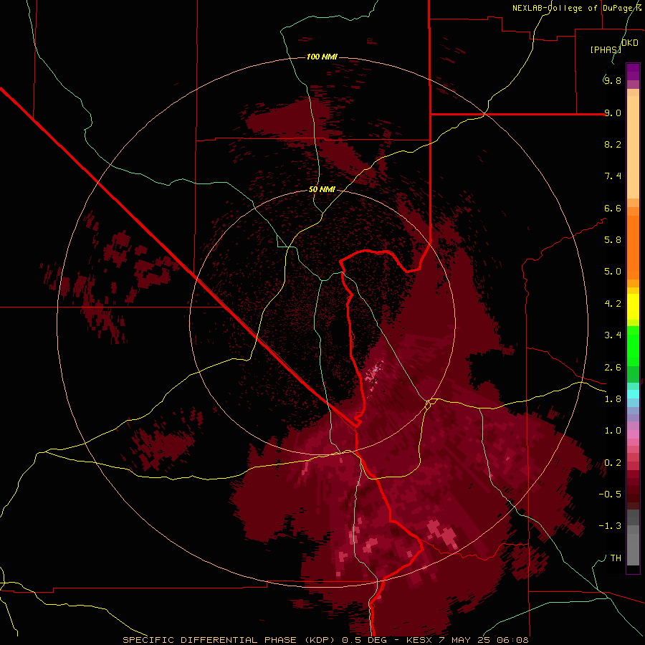Viewport: 645px width, 645px height.
Task: Click the 2.6 value on color scale
Action: 613,368
